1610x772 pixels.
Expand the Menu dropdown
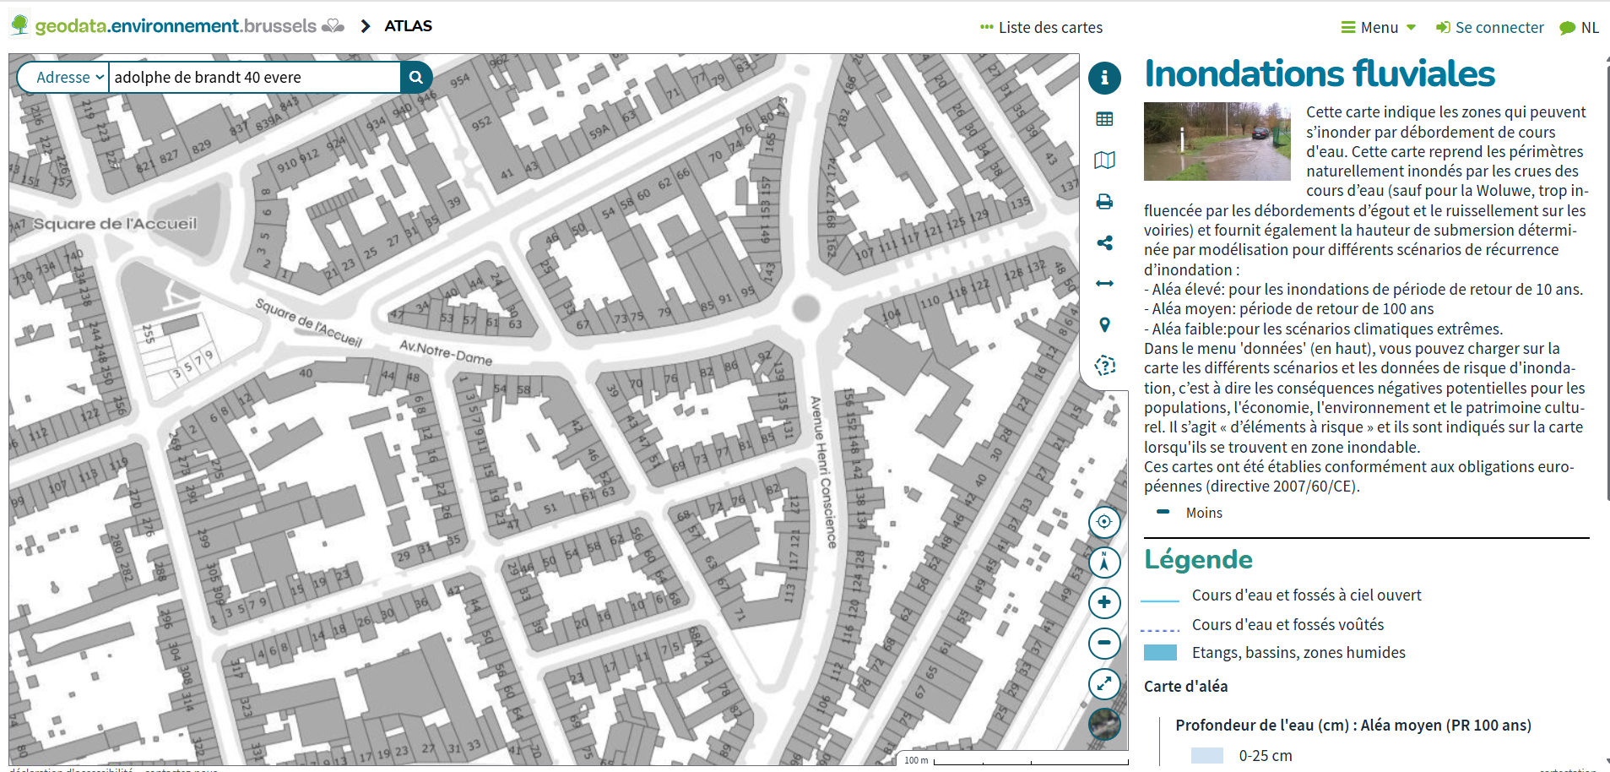(1379, 28)
